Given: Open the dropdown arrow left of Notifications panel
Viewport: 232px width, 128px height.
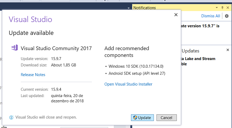Looking at the screenshot, I should (128, 8).
